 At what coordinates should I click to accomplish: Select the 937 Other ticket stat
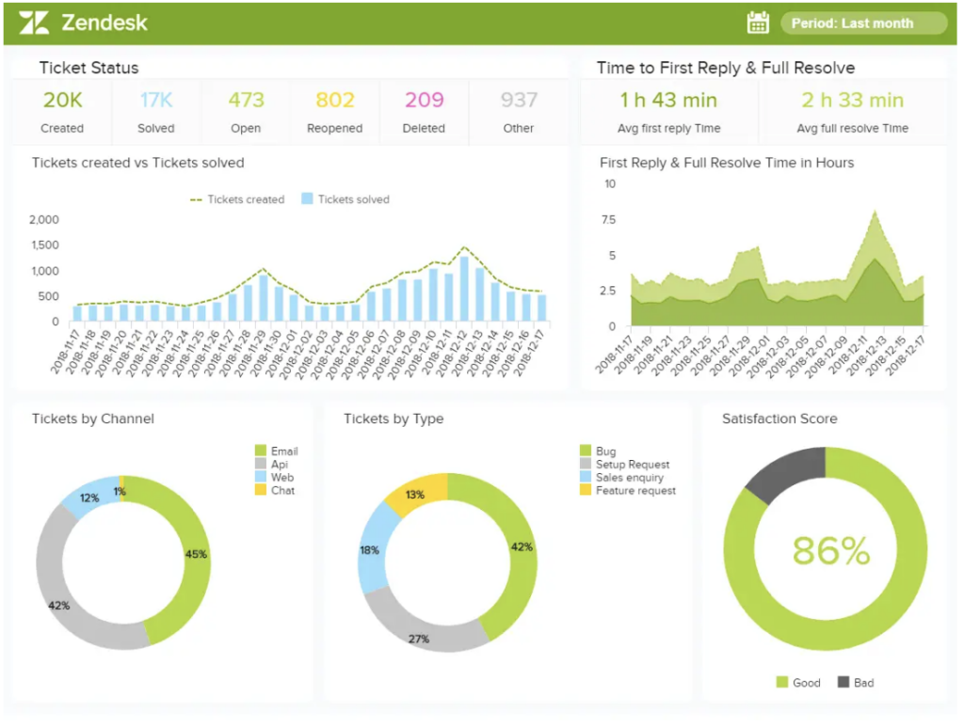click(519, 112)
